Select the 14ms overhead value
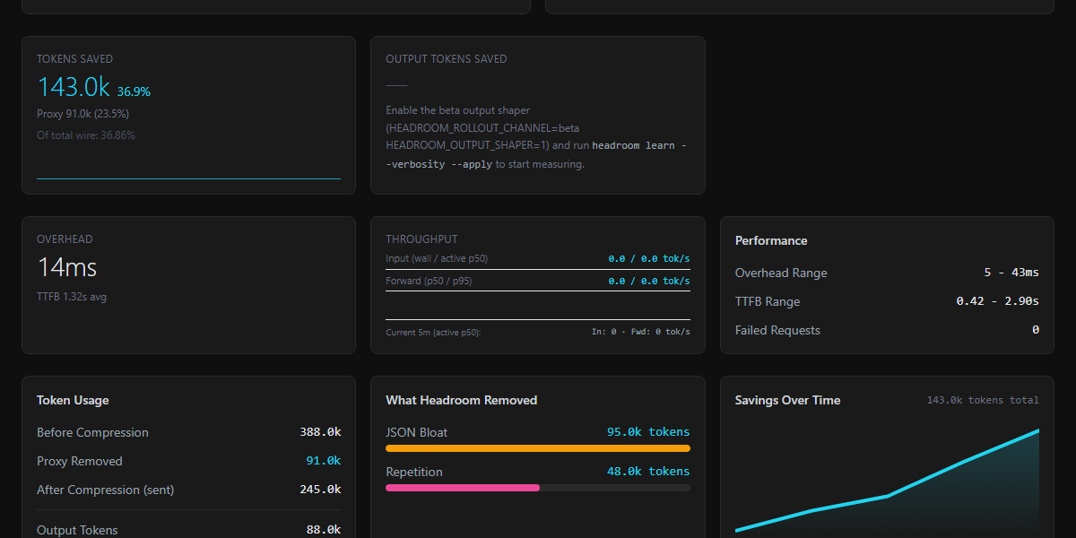Screen dimensions: 1076x538 coord(67,267)
